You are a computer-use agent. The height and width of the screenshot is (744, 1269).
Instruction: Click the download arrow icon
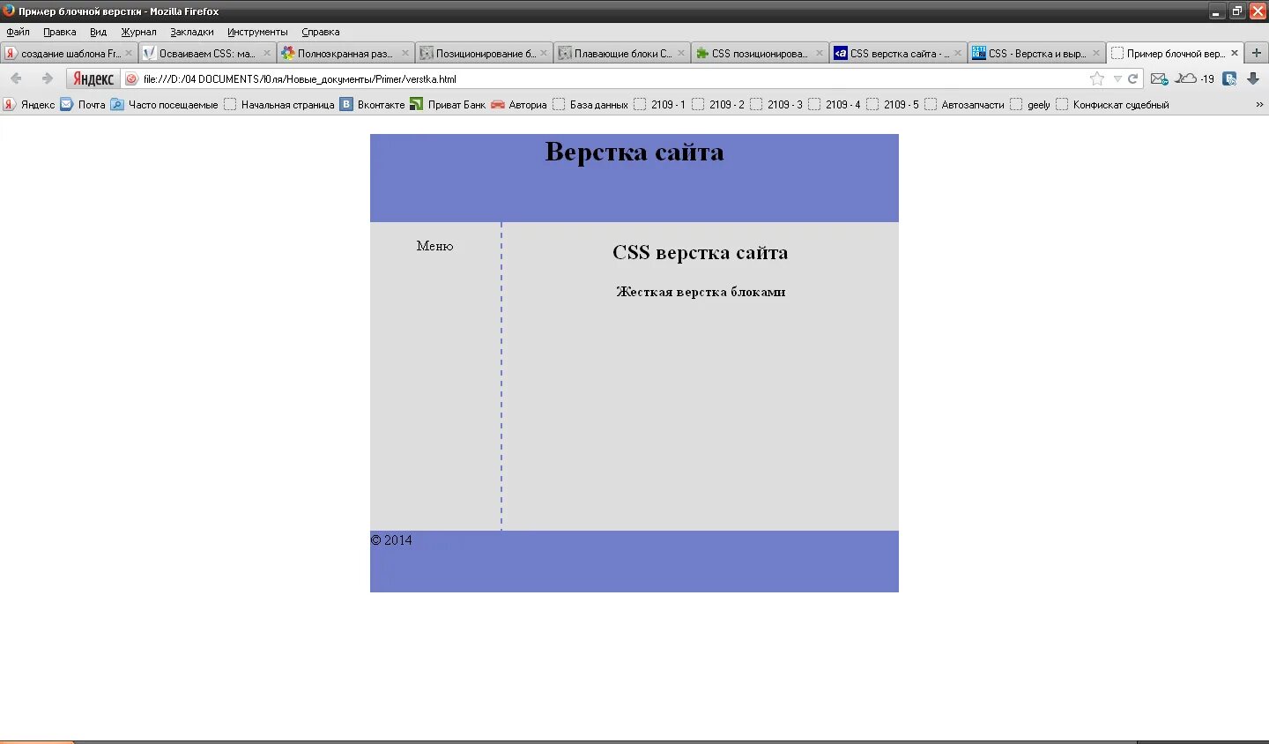1254,78
